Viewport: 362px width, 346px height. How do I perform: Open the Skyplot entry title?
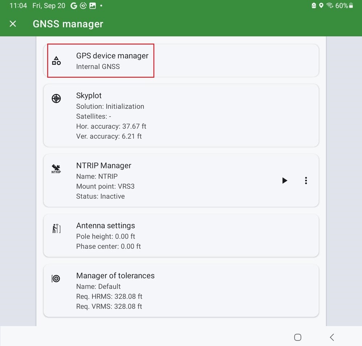click(x=89, y=96)
